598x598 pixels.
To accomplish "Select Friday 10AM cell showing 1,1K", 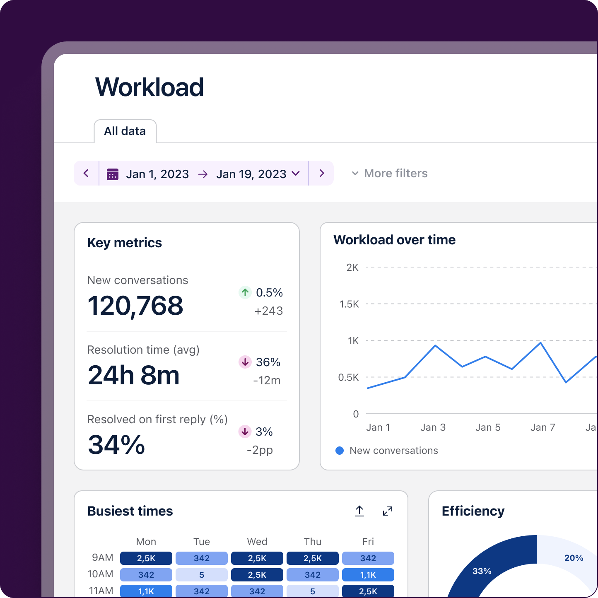I will [x=368, y=575].
